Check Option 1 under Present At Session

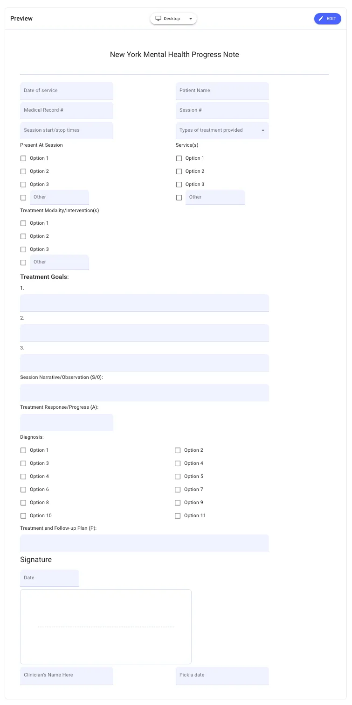pyautogui.click(x=23, y=158)
